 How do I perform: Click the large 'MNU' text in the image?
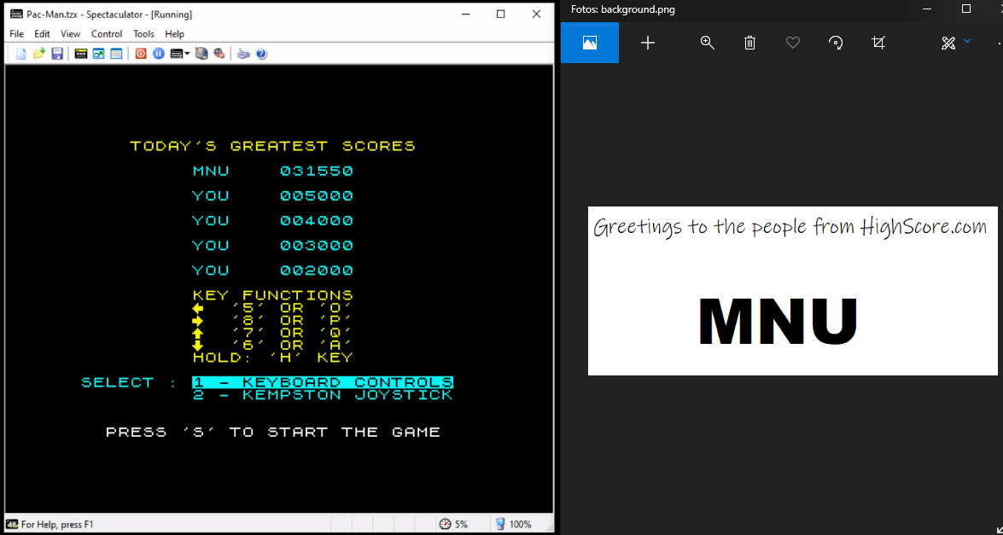(x=778, y=320)
